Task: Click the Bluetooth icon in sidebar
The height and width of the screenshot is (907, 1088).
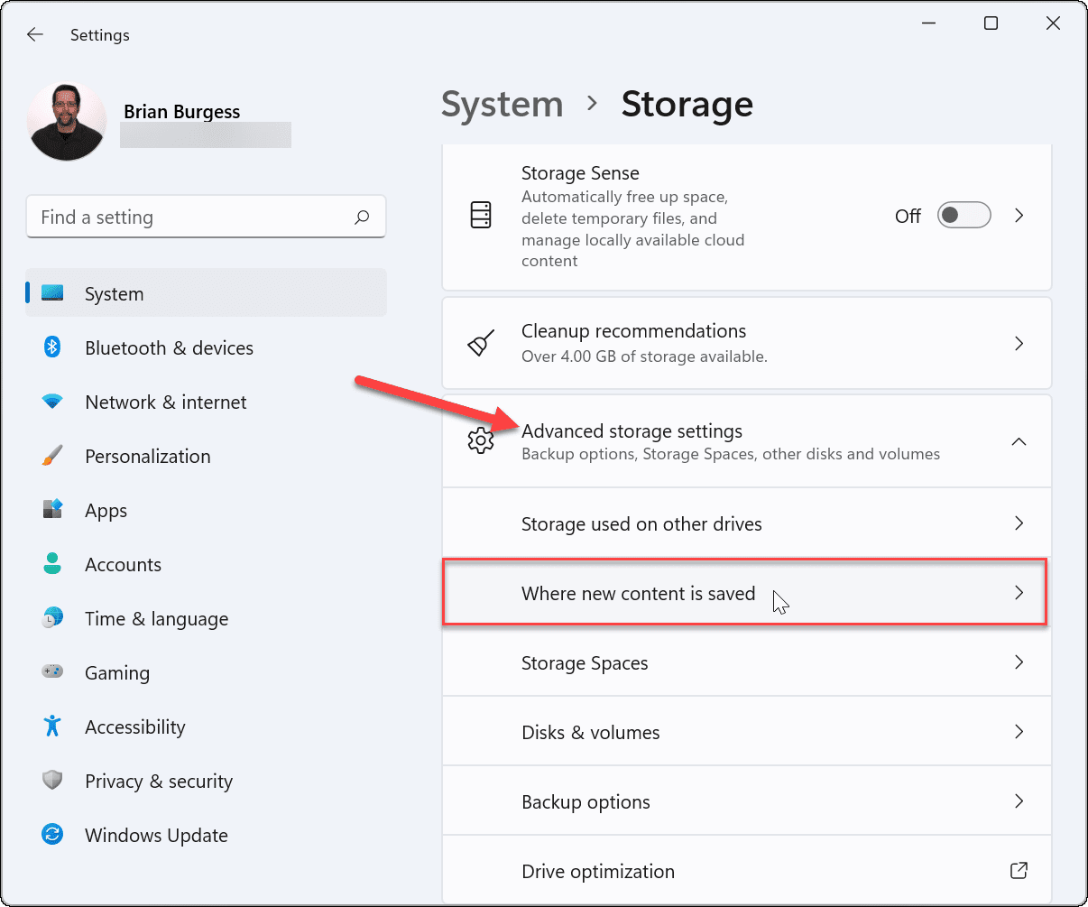Action: click(52, 347)
